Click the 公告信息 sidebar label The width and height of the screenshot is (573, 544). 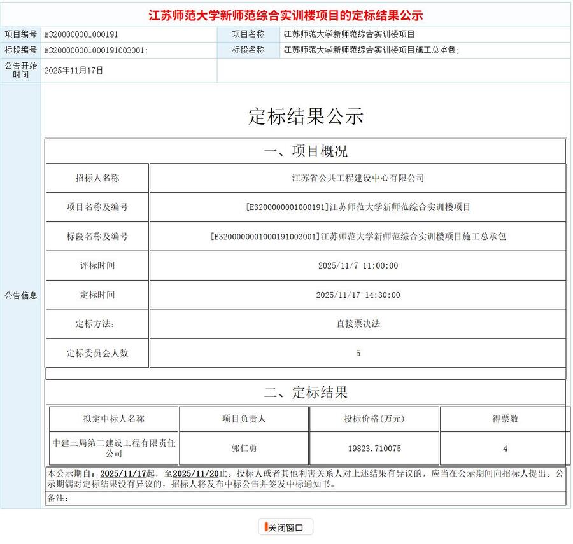[20, 295]
